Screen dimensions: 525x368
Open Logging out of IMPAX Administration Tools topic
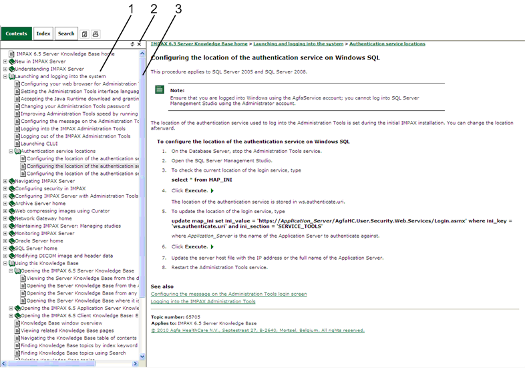75,136
